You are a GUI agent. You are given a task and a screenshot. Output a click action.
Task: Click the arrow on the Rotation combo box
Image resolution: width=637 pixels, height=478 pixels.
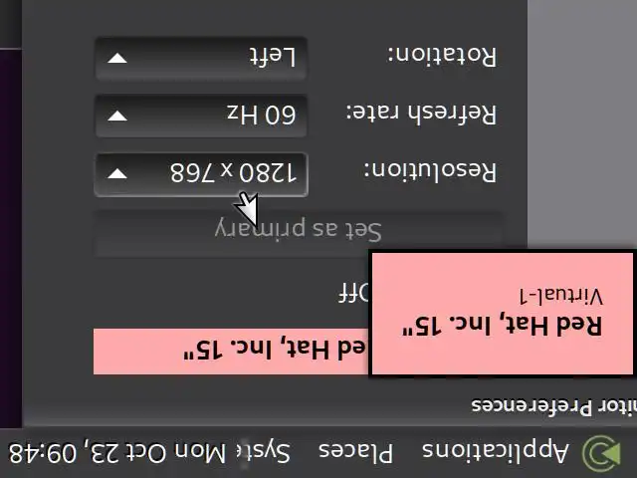pyautogui.click(x=117, y=59)
